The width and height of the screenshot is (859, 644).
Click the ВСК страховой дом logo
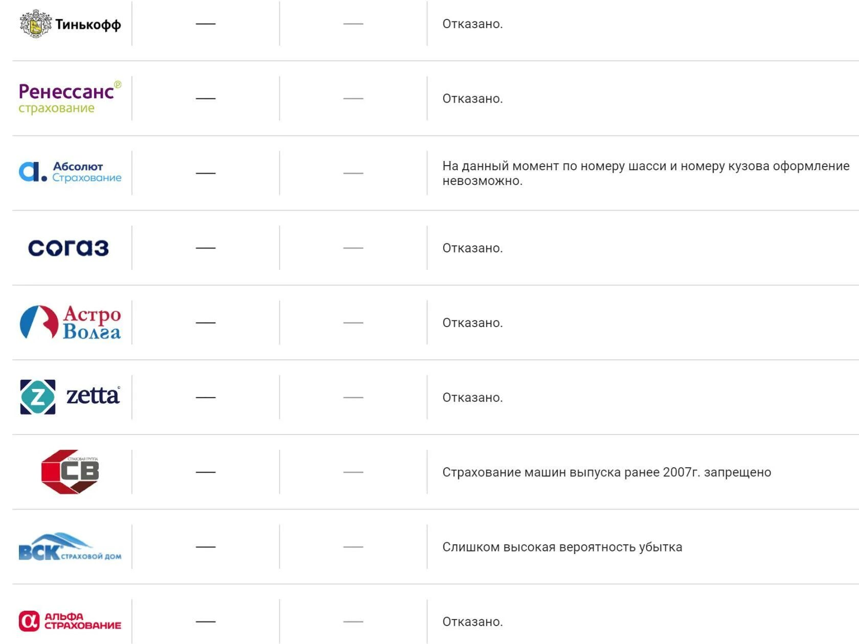click(x=70, y=547)
